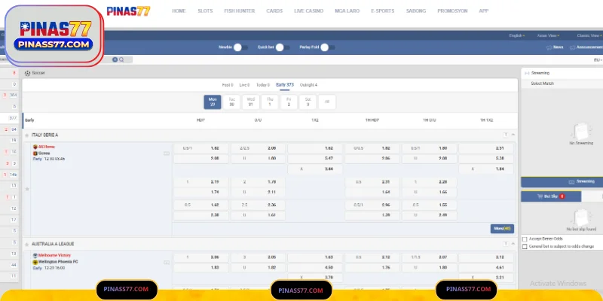Click the More button for AS Roma match

pyautogui.click(x=502, y=229)
